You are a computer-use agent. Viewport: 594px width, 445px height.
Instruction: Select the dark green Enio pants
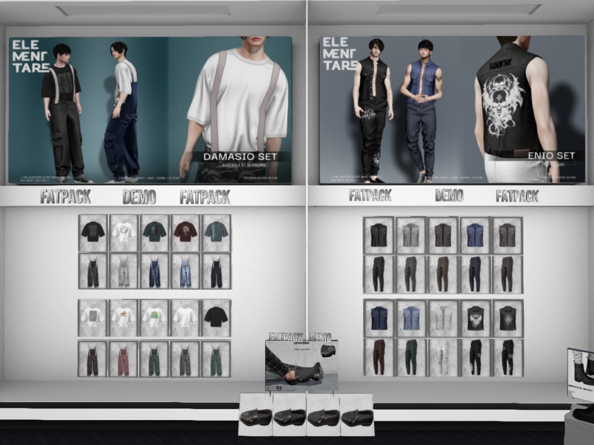tap(411, 357)
